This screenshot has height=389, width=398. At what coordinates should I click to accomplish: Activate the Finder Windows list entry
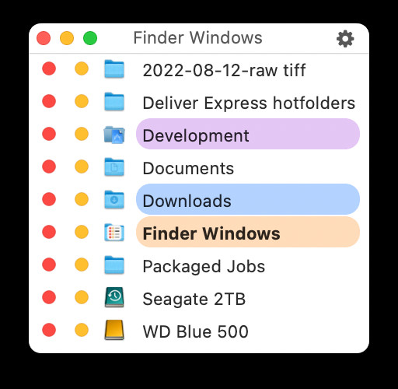click(x=248, y=232)
